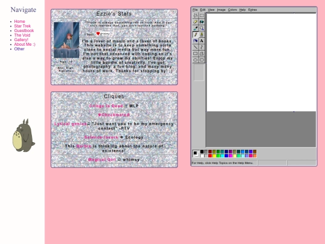The width and height of the screenshot is (325, 244).
Task: Choose the Fill With Color bucket
Action: (202, 22)
